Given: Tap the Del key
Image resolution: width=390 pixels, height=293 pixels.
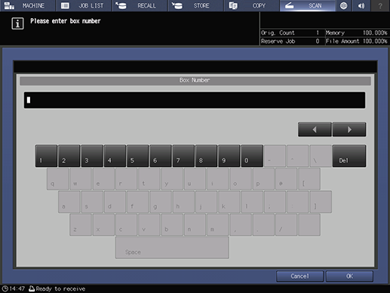Looking at the screenshot, I should pyautogui.click(x=349, y=156).
